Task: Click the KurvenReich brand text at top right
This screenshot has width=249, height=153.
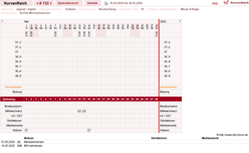Action: pos(239,3)
